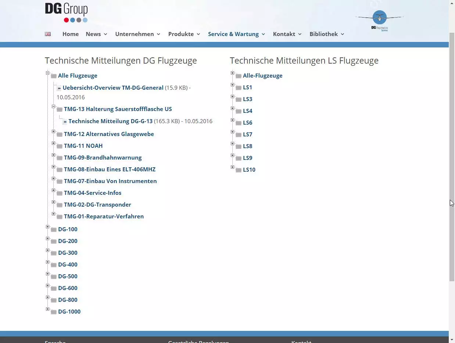Click the folder icon beside TMG-11 NOAH
Image resolution: width=455 pixels, height=343 pixels.
click(x=60, y=146)
